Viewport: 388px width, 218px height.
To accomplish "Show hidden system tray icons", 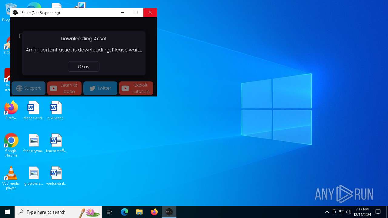I will click(327, 212).
